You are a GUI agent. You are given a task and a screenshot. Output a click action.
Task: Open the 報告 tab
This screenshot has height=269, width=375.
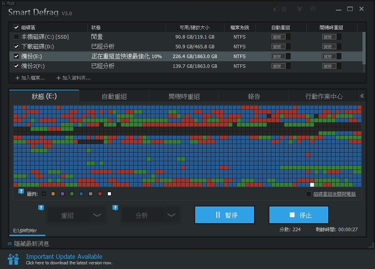[x=254, y=96]
